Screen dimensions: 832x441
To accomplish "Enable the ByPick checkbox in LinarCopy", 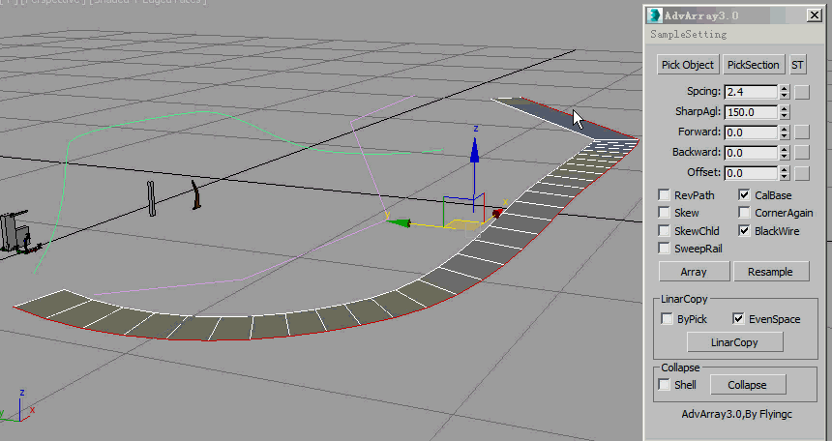I will click(667, 319).
